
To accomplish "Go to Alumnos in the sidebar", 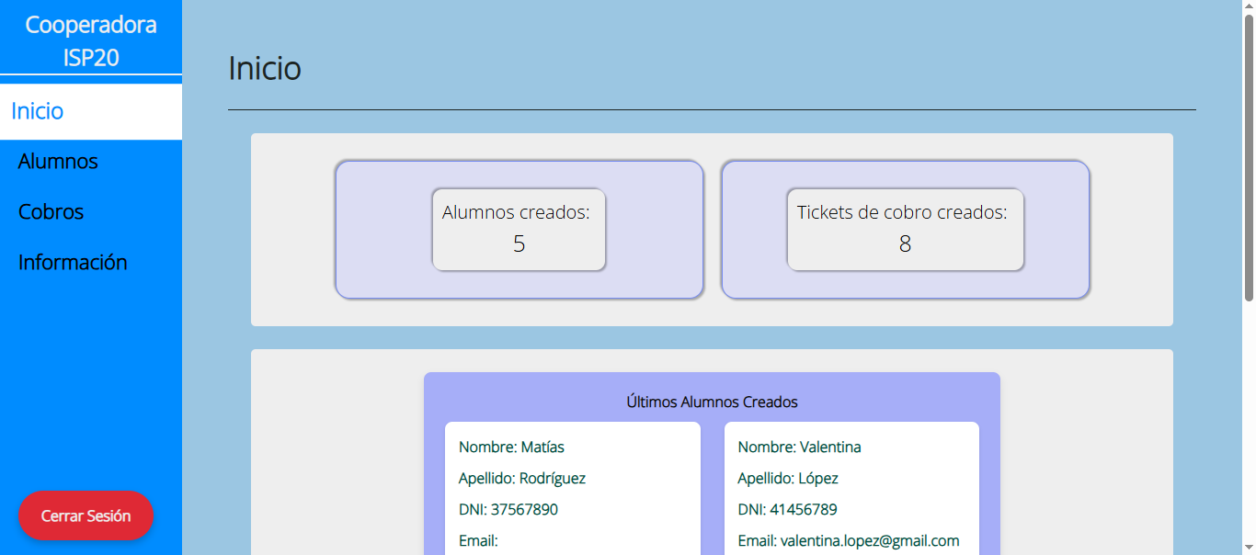I will [x=58, y=162].
